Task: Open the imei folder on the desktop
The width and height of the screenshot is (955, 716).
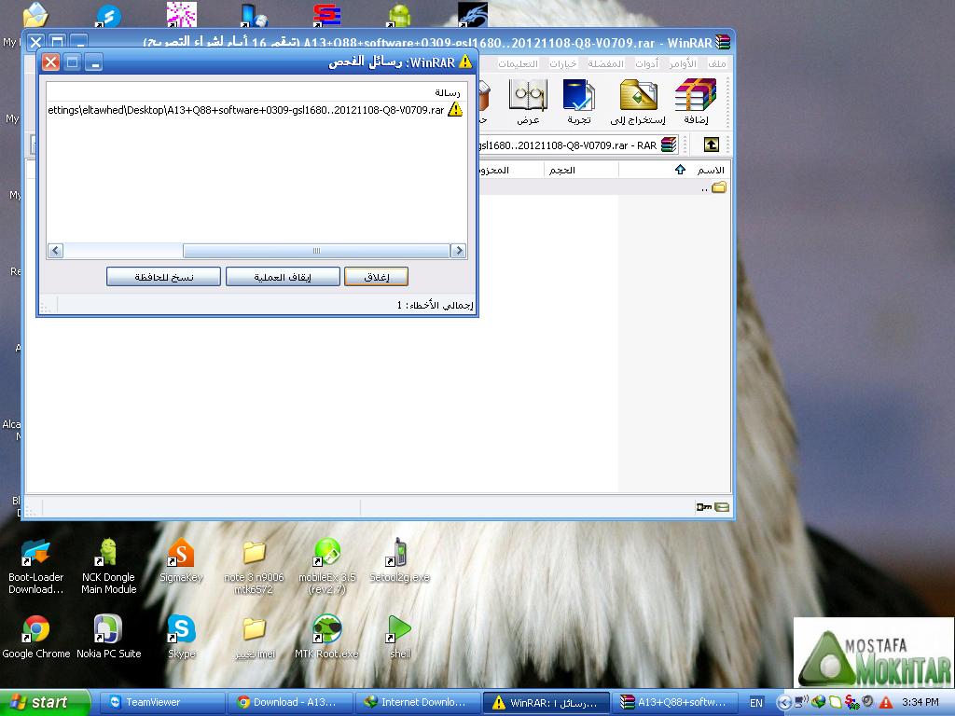Action: [x=254, y=638]
